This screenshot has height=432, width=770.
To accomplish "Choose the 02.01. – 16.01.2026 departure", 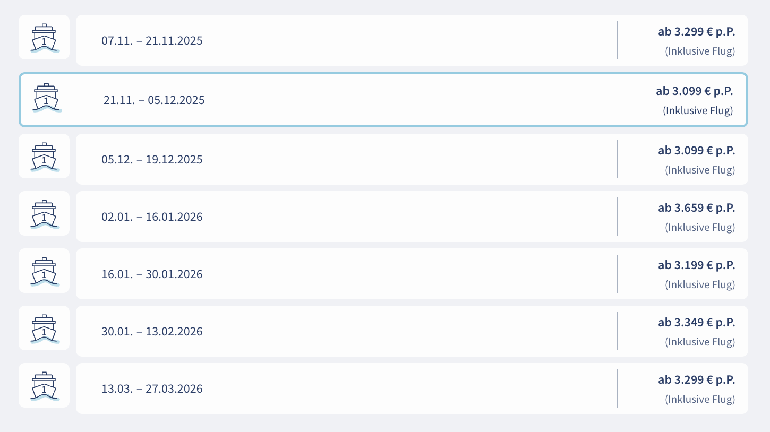I will coord(152,217).
